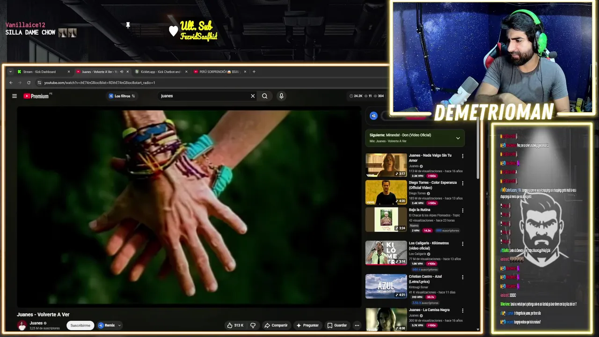Viewport: 599px width, 337px height.
Task: Open 'Juanes - Nada Valgo Sin Tu Amor' title
Action: [430, 158]
